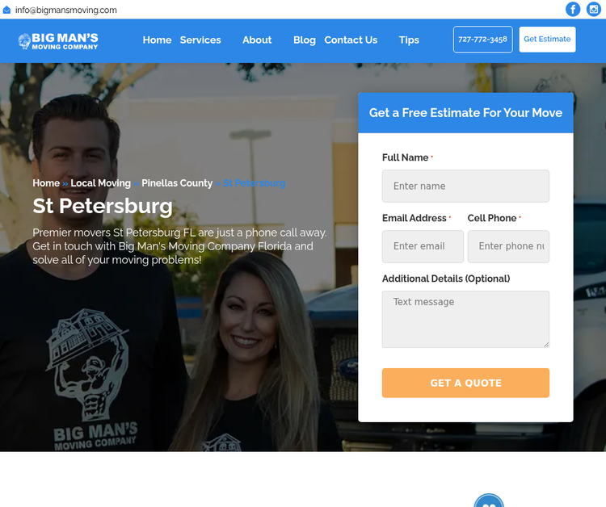Focus the Full Name input field
This screenshot has height=507, width=606.
[x=465, y=186]
